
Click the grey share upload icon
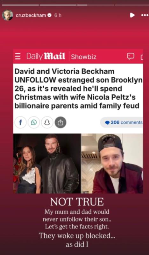60,122
